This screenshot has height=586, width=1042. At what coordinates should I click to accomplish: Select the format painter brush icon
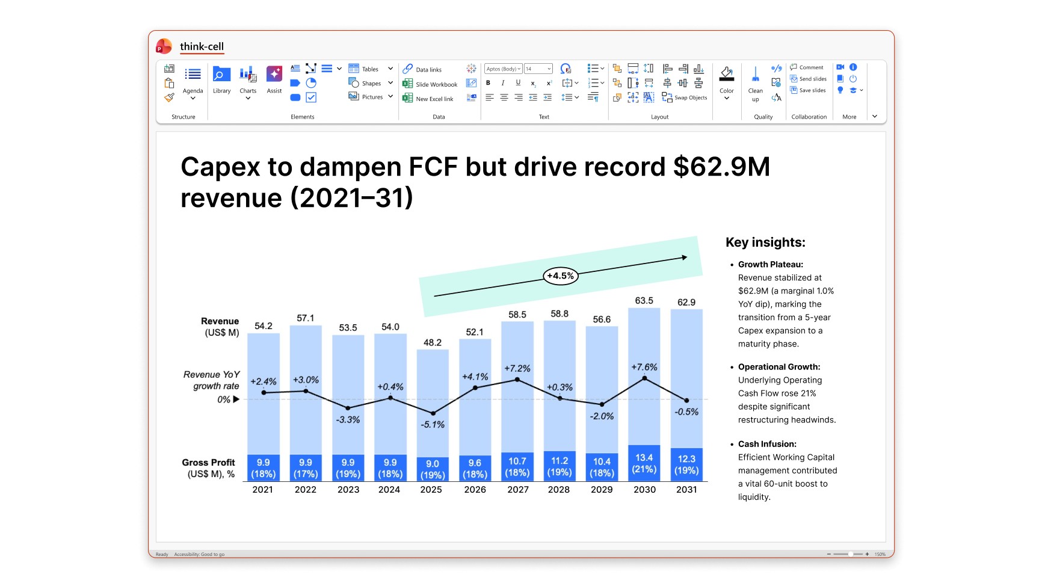170,97
